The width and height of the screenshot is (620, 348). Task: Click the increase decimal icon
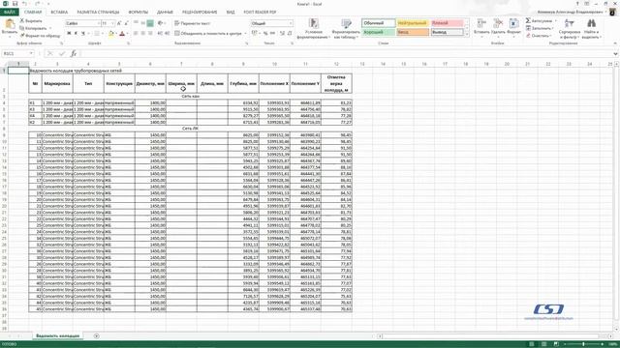point(282,34)
